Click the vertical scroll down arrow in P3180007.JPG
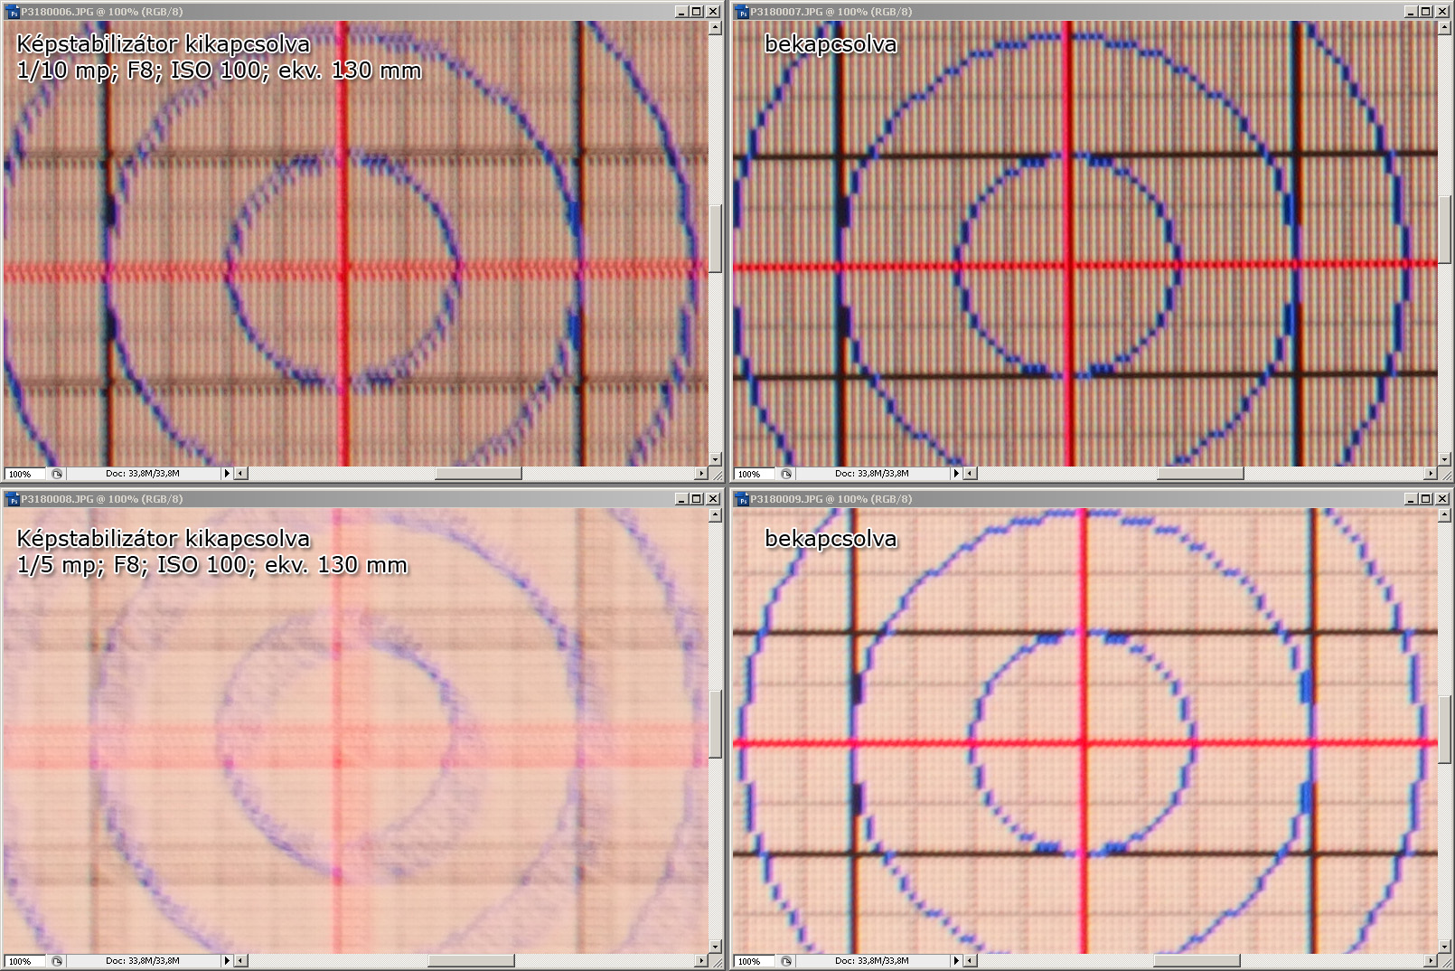 pyautogui.click(x=1444, y=459)
